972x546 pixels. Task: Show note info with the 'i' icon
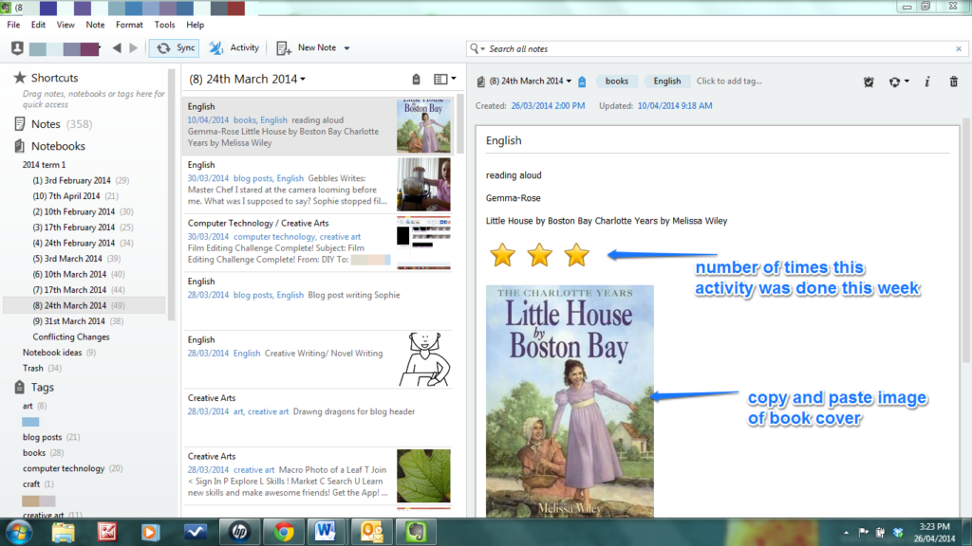coord(926,82)
